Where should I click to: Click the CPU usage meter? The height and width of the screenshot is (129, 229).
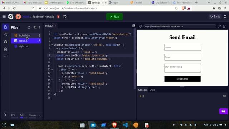point(14,116)
